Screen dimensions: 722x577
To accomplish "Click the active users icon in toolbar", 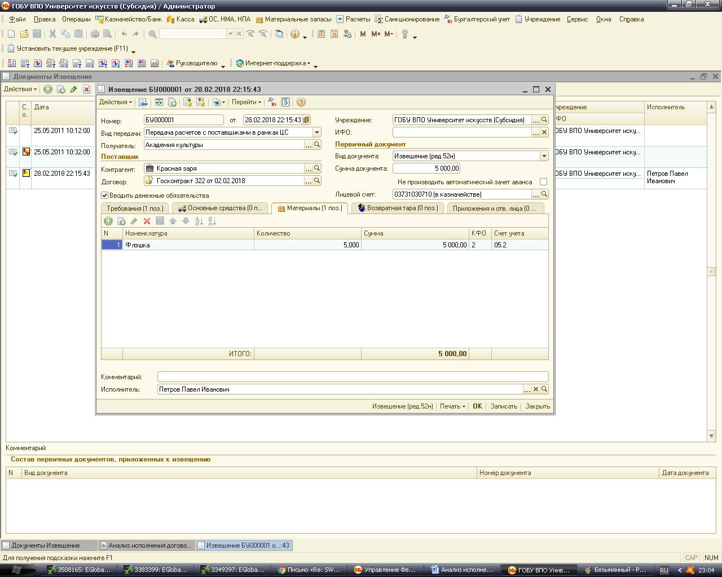I will (x=347, y=34).
